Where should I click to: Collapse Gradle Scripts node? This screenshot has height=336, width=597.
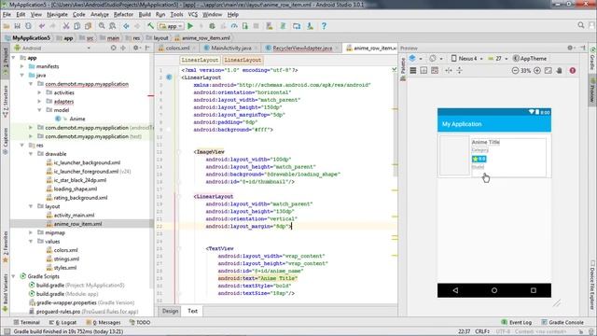pos(14,276)
